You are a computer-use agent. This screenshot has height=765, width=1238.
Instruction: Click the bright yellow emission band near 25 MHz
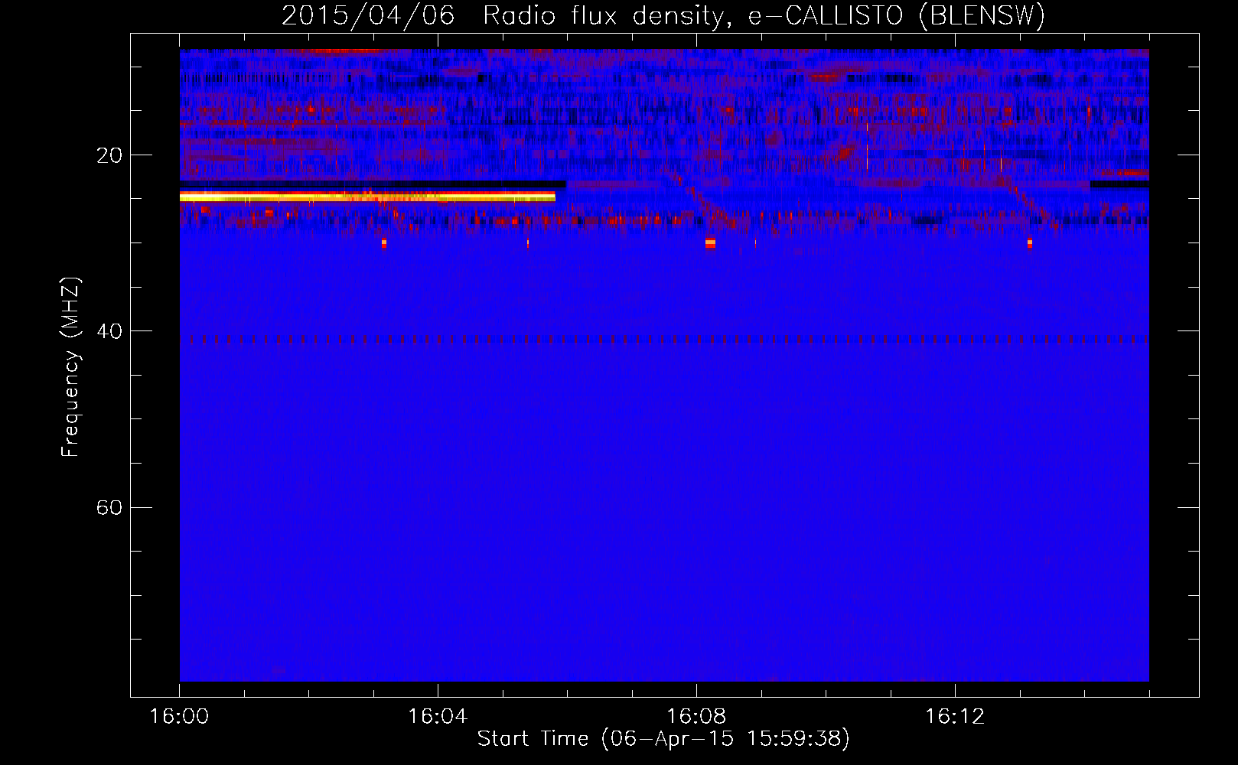coord(367,197)
